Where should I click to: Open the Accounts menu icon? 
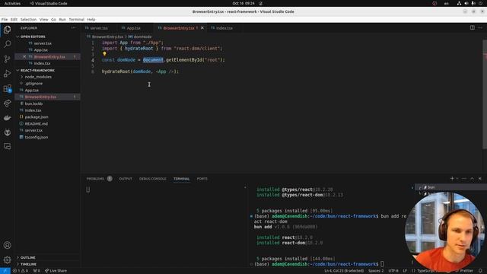[7, 245]
